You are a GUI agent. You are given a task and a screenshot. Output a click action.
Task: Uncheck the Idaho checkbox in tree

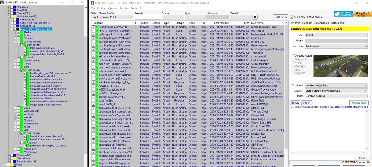tap(18, 67)
